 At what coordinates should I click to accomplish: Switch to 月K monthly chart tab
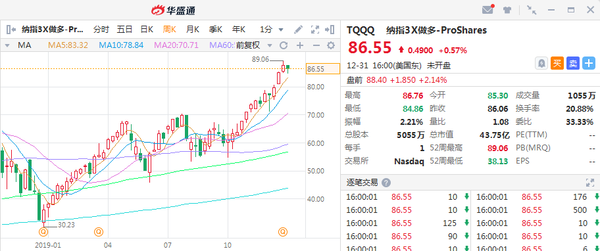(x=193, y=30)
